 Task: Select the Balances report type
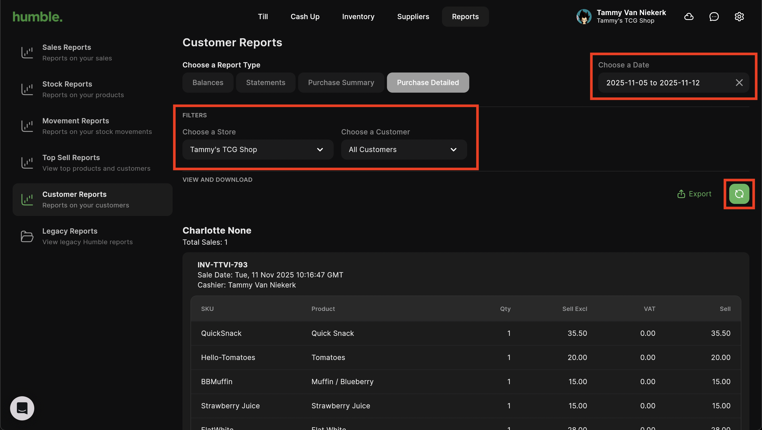[x=208, y=83]
